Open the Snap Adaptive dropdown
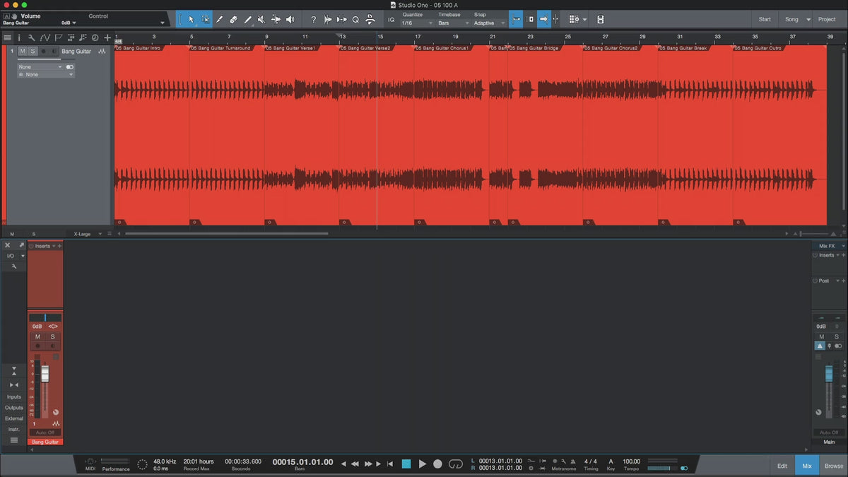The width and height of the screenshot is (848, 477). point(489,23)
